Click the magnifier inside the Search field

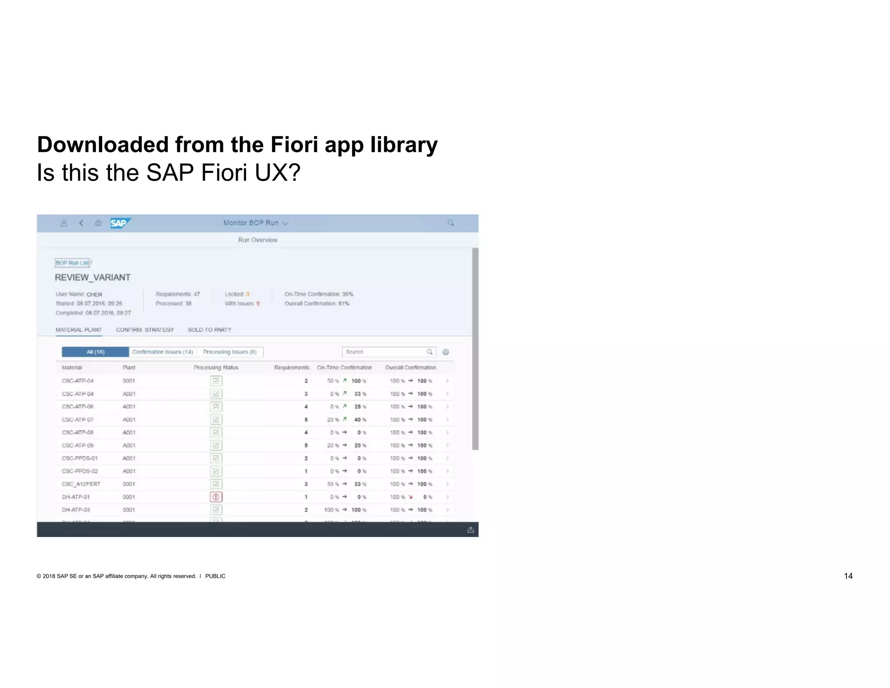tap(429, 352)
